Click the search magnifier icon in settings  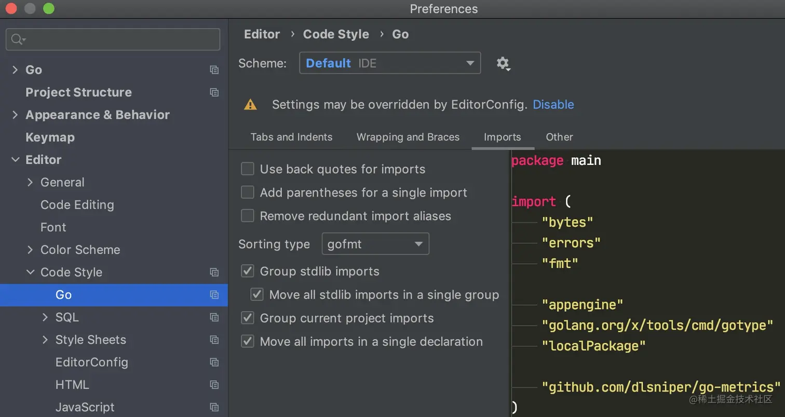click(x=18, y=39)
